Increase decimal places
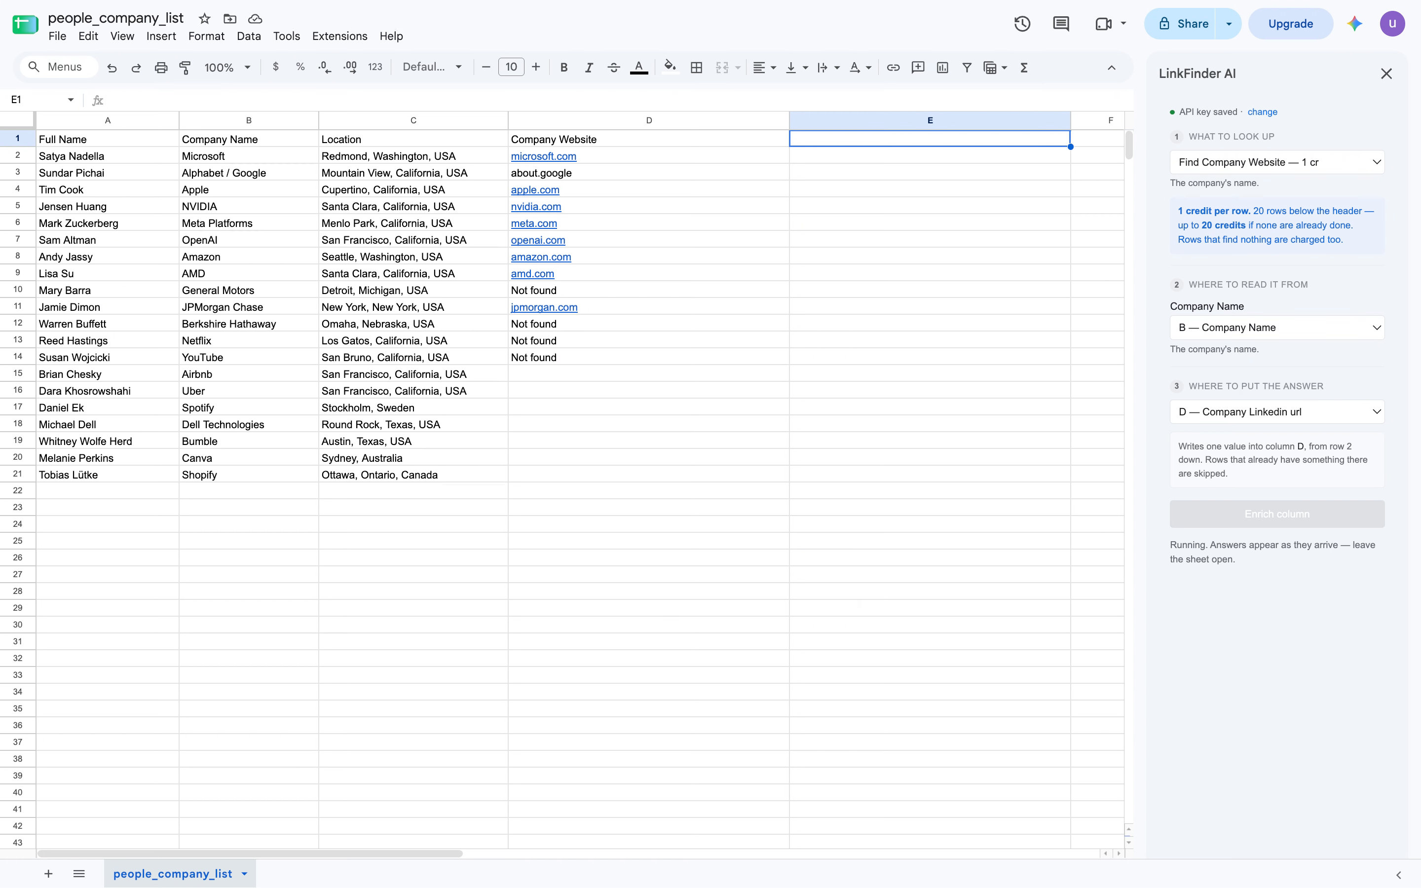The width and height of the screenshot is (1421, 888). tap(350, 67)
